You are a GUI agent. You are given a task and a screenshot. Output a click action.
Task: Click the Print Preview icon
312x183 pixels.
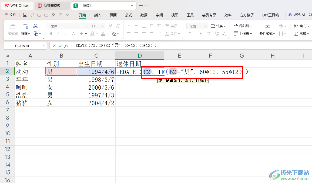click(46, 15)
